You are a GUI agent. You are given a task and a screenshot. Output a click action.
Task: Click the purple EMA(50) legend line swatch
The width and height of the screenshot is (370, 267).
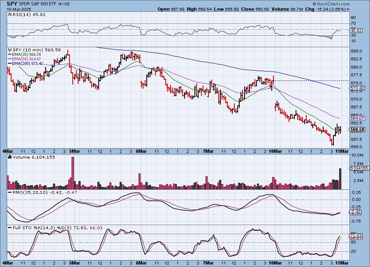click(10, 59)
